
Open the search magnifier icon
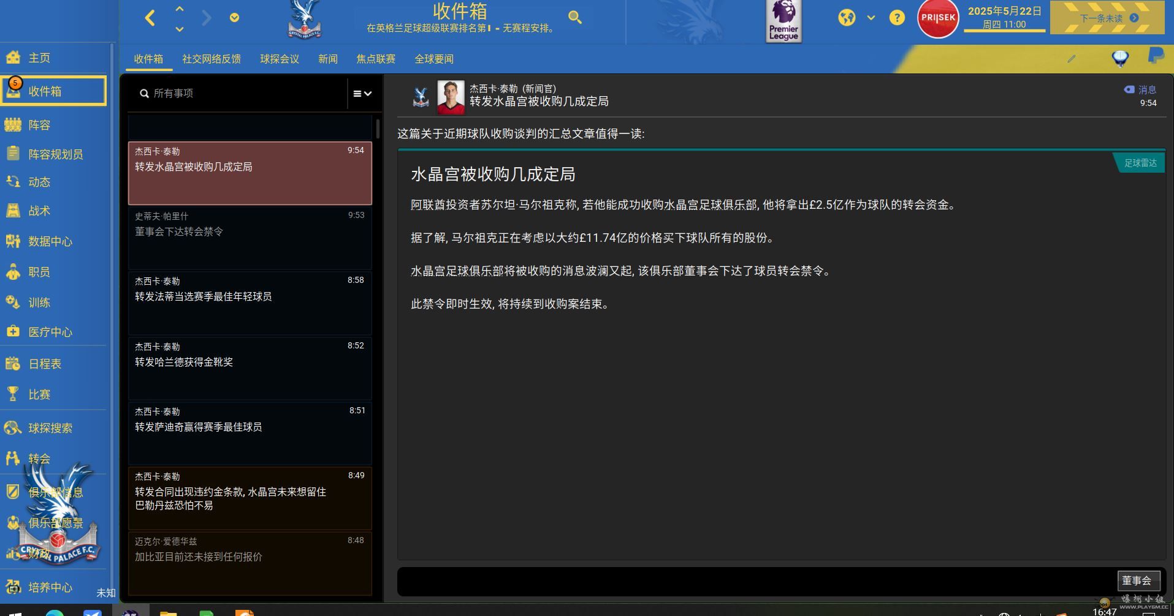pos(574,17)
